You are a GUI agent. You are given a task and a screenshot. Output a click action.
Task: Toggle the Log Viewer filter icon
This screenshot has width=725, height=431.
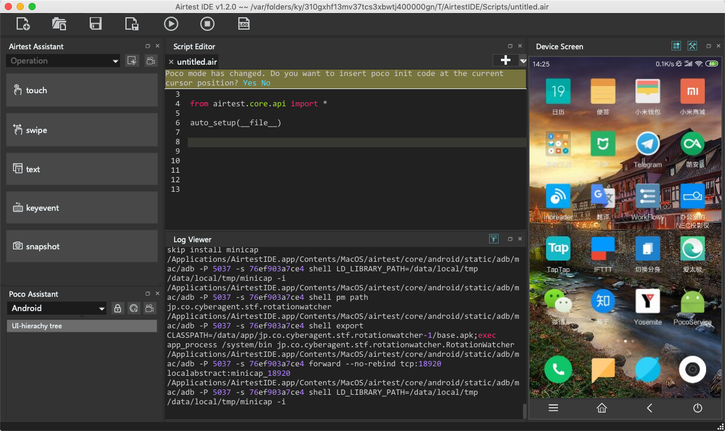coord(493,239)
